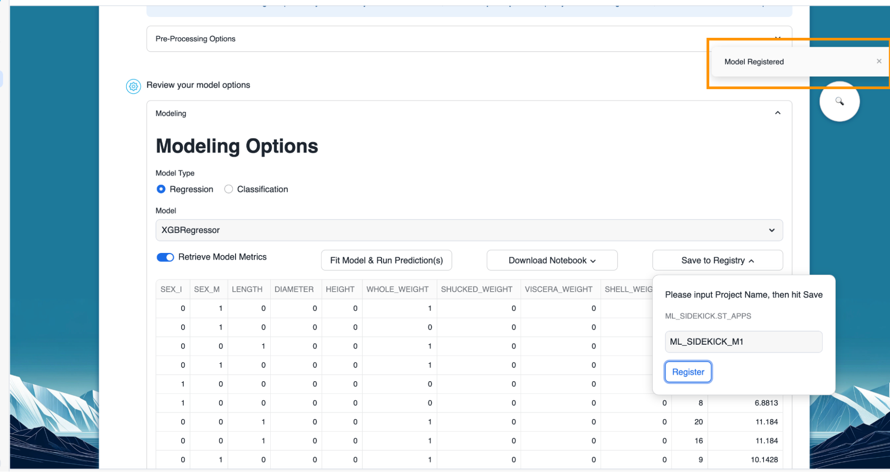Click the LENGTH column header

[247, 289]
